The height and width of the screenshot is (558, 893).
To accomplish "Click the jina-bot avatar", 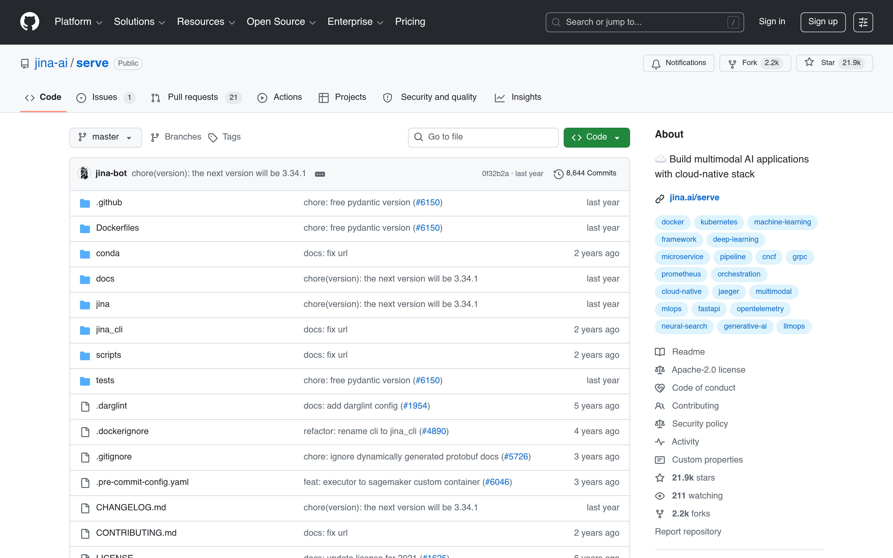I will click(x=84, y=173).
